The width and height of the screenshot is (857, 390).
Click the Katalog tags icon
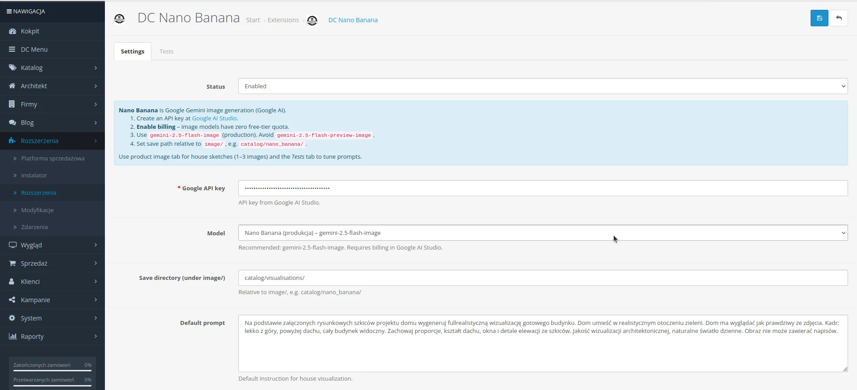(x=12, y=68)
